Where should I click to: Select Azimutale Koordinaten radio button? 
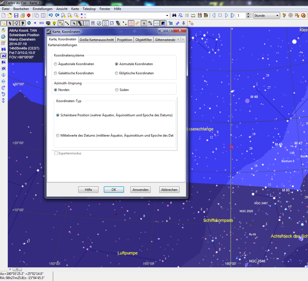pyautogui.click(x=134, y=64)
